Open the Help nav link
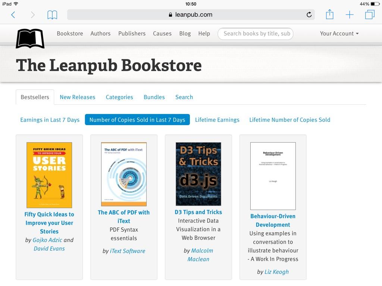The image size is (382, 286). [x=204, y=34]
